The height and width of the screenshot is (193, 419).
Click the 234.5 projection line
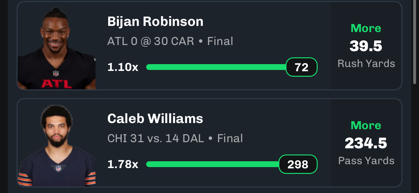pyautogui.click(x=366, y=143)
